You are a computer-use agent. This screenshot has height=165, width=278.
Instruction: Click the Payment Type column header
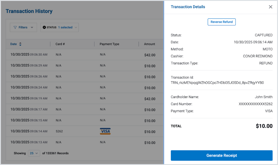click(109, 44)
